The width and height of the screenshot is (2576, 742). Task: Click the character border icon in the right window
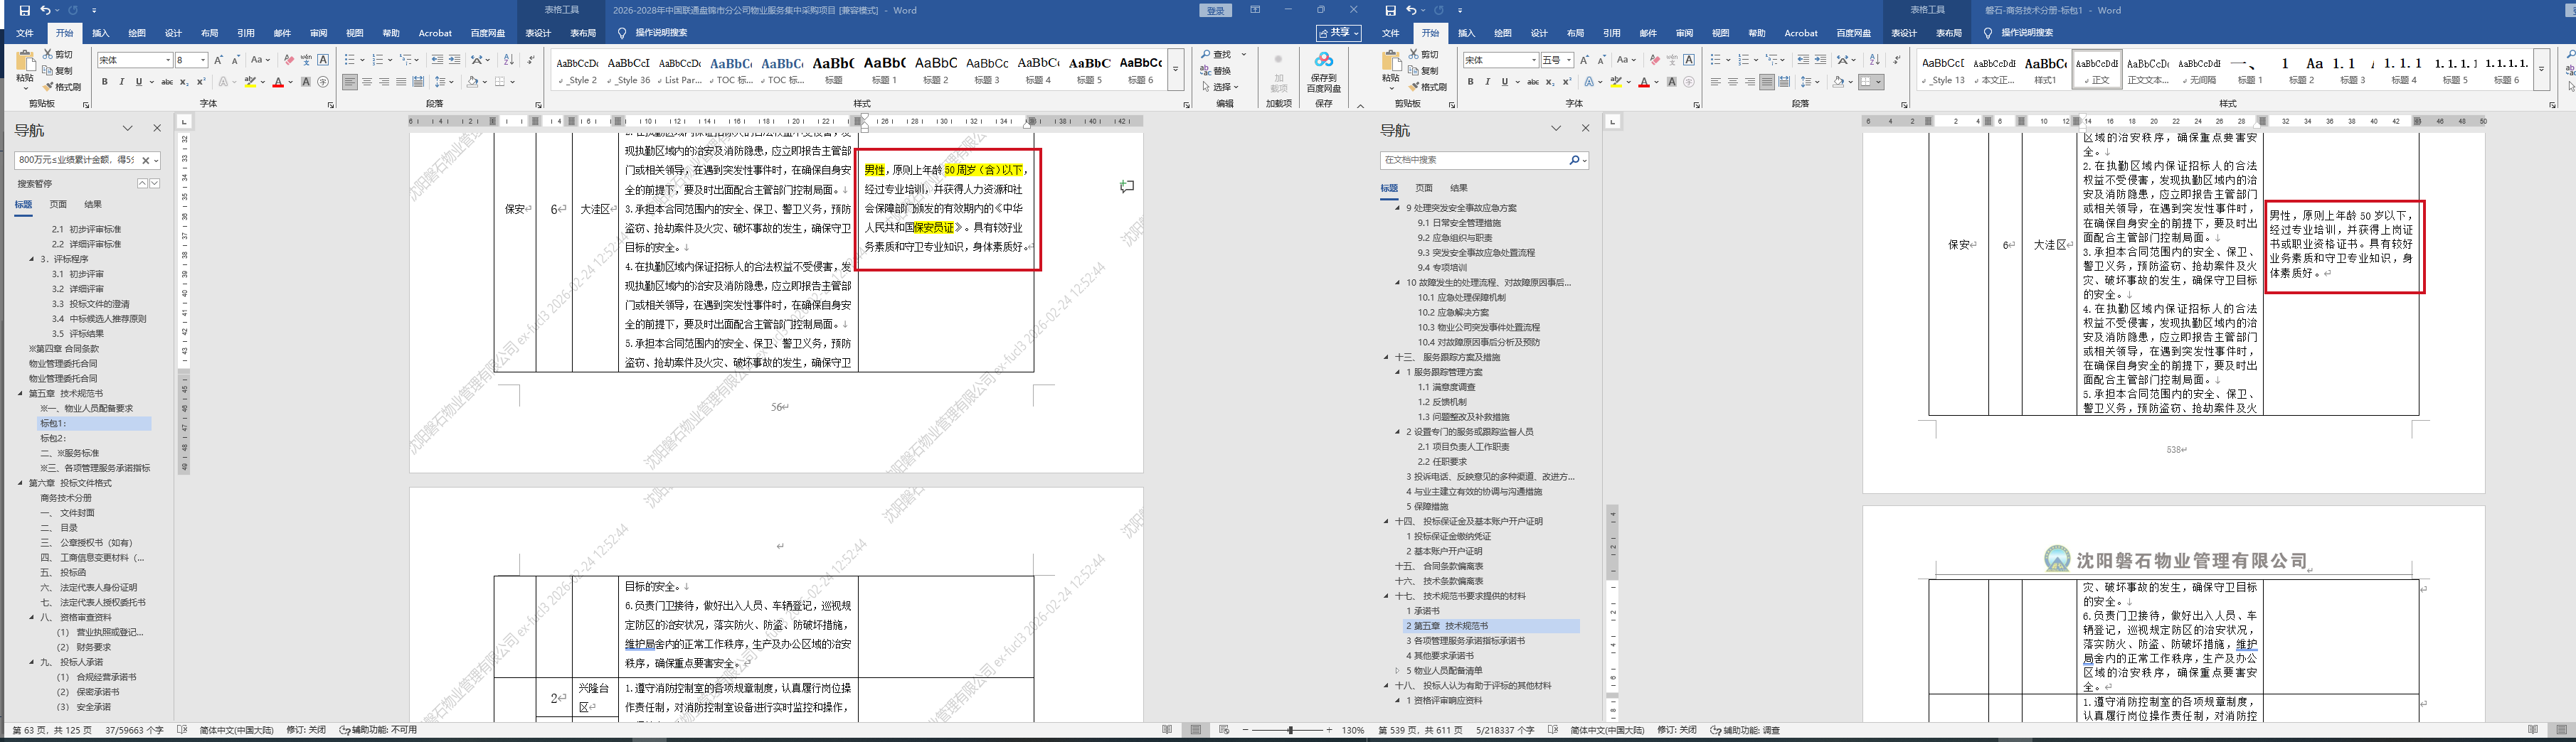pyautogui.click(x=1689, y=60)
